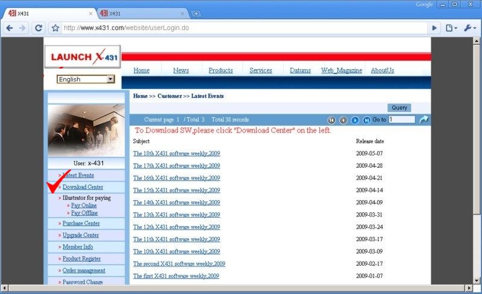Open the 13th X431 software weekly link
Image resolution: width=482 pixels, height=294 pixels.
(177, 215)
